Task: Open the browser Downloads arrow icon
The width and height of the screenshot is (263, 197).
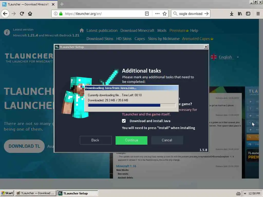Action: click(x=232, y=14)
